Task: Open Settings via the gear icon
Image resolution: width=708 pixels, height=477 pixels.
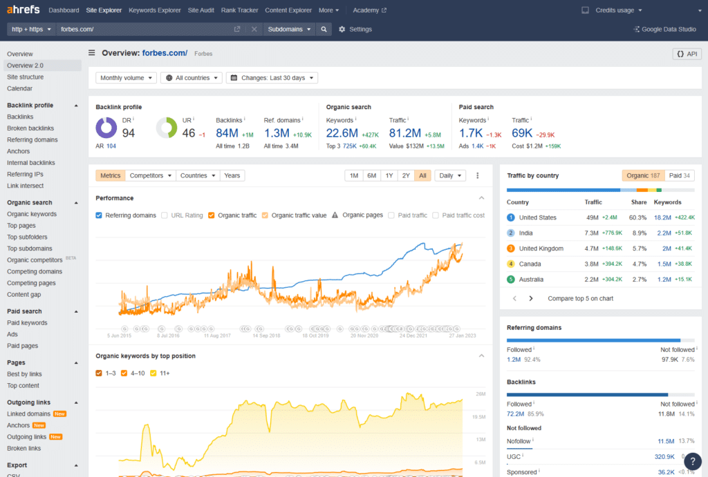Action: (342, 29)
